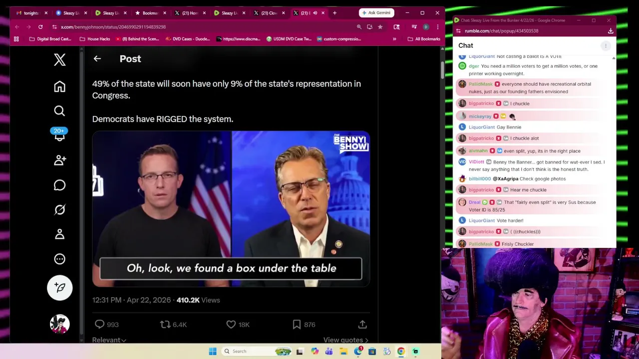The image size is (639, 359).
Task: Open Chrome three-dot menu
Action: tap(437, 27)
